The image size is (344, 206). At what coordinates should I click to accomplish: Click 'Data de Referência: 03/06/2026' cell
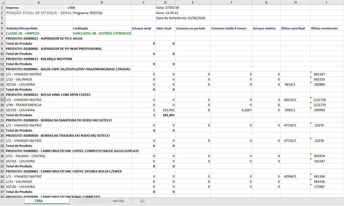[181, 18]
